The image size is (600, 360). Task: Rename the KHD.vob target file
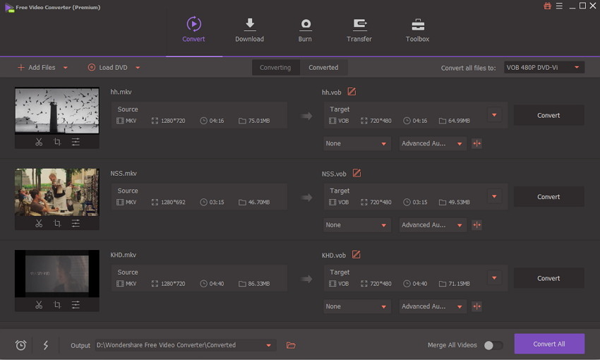(356, 255)
